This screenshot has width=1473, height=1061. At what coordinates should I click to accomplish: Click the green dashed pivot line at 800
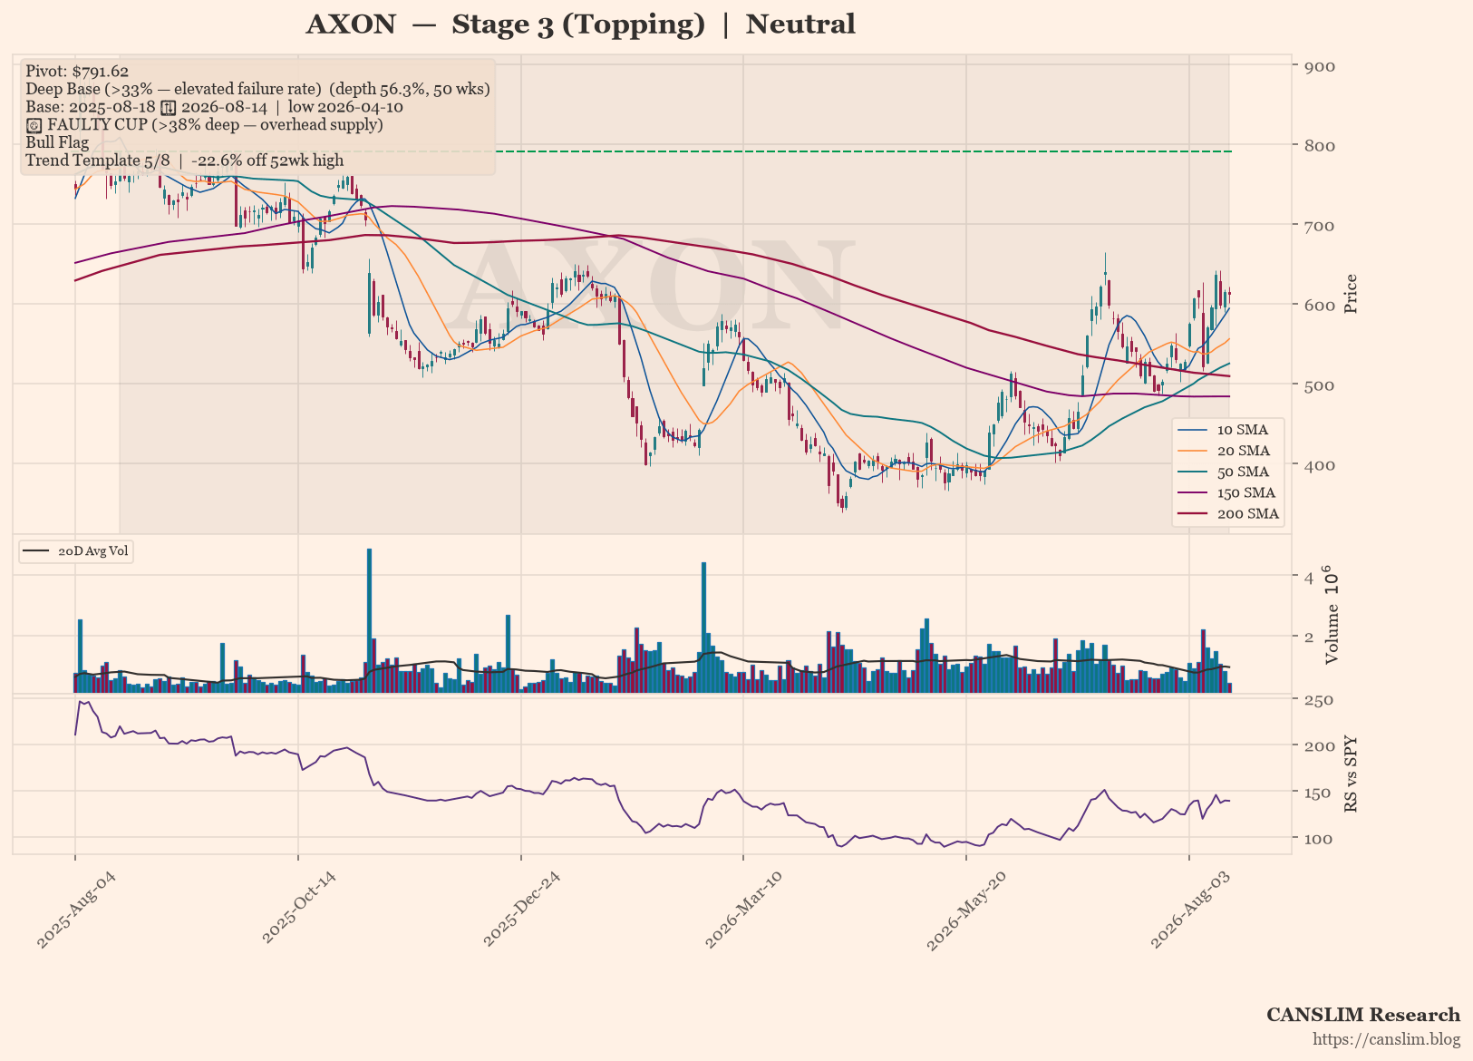(x=861, y=151)
